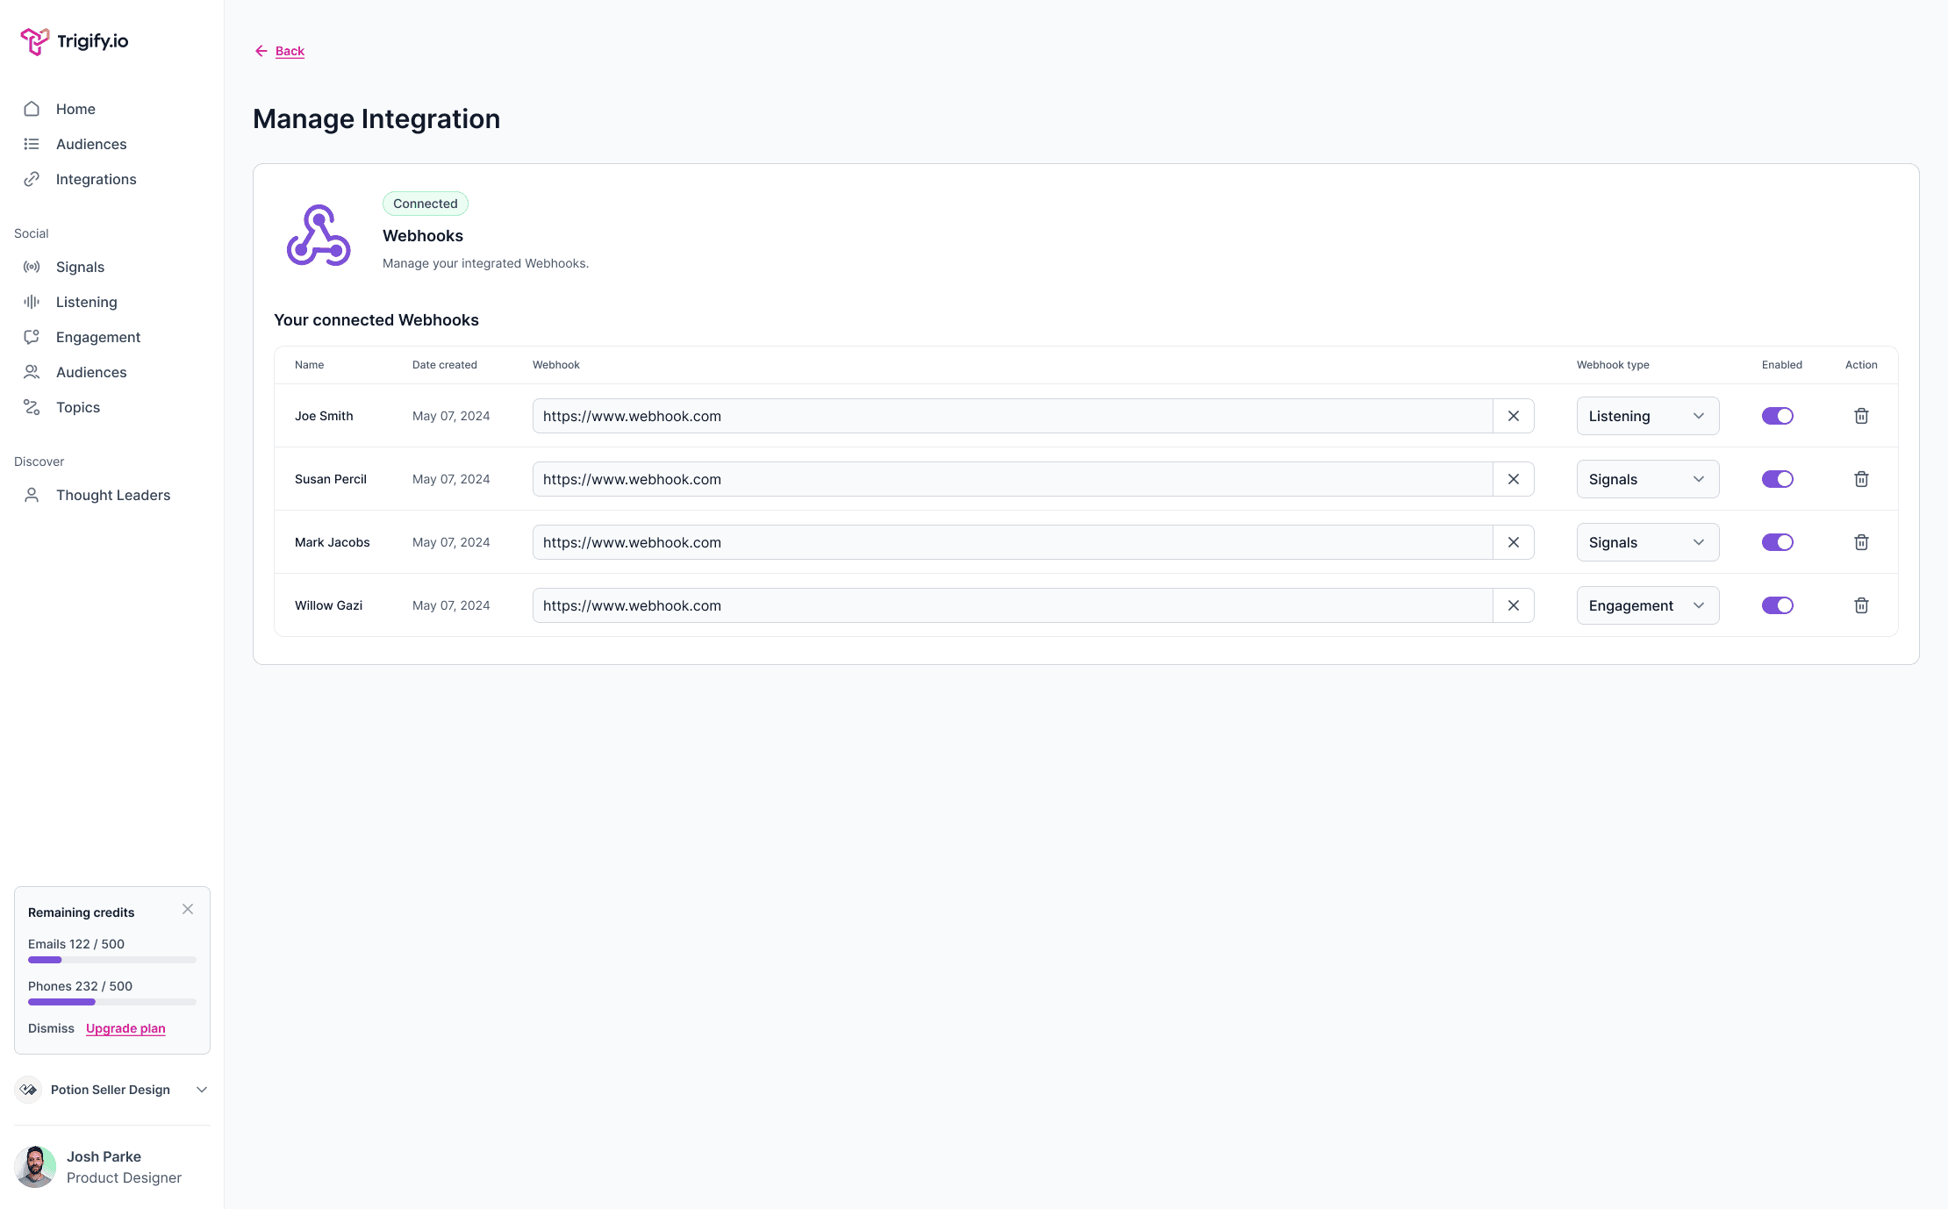Delete Joe Smith's webhook with trash icon
1948x1209 pixels.
1861,416
